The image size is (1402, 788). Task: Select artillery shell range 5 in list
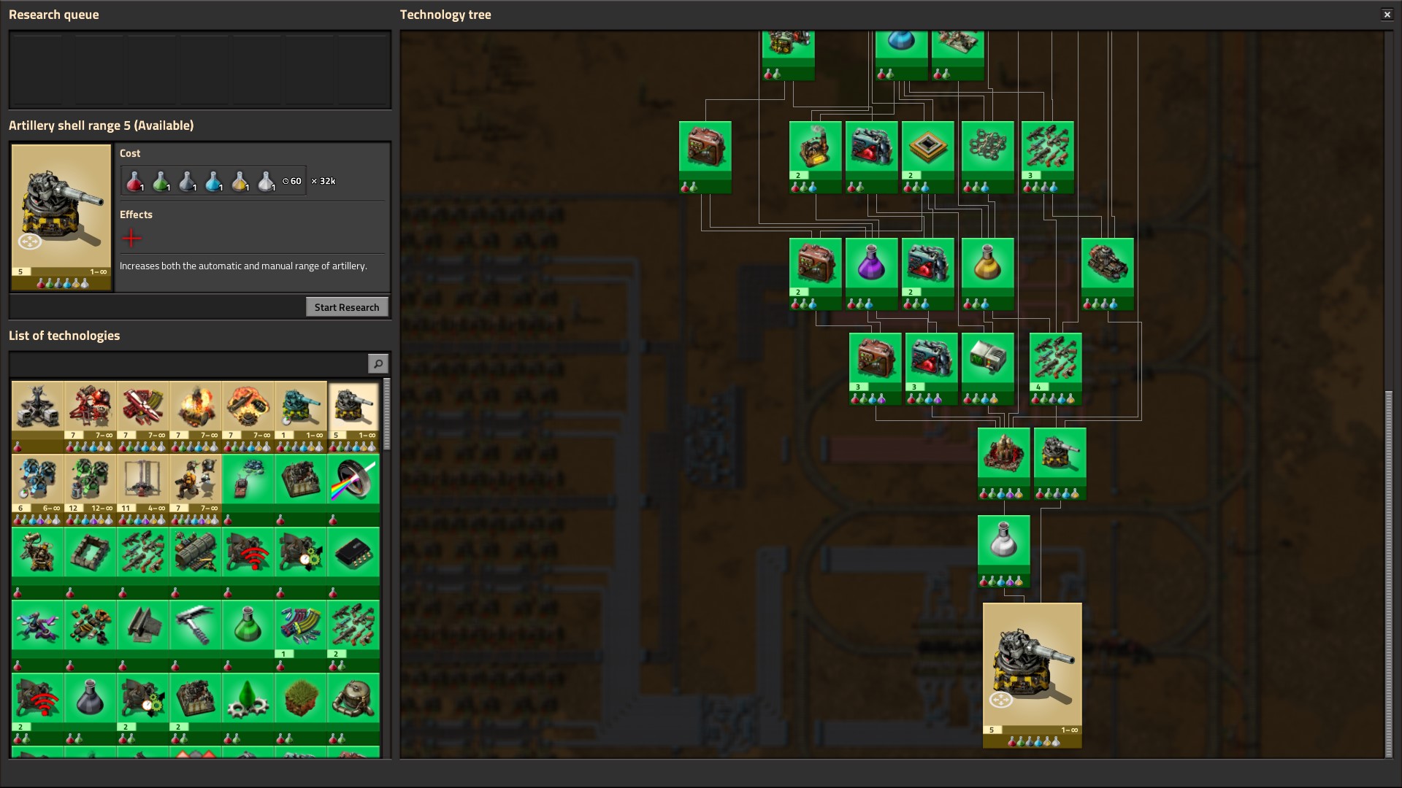tap(353, 416)
